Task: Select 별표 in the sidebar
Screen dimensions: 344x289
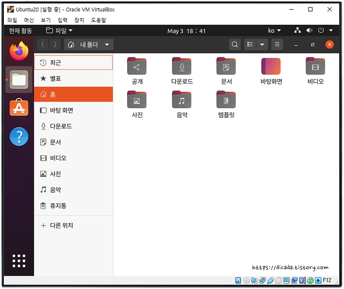Action: [73, 78]
